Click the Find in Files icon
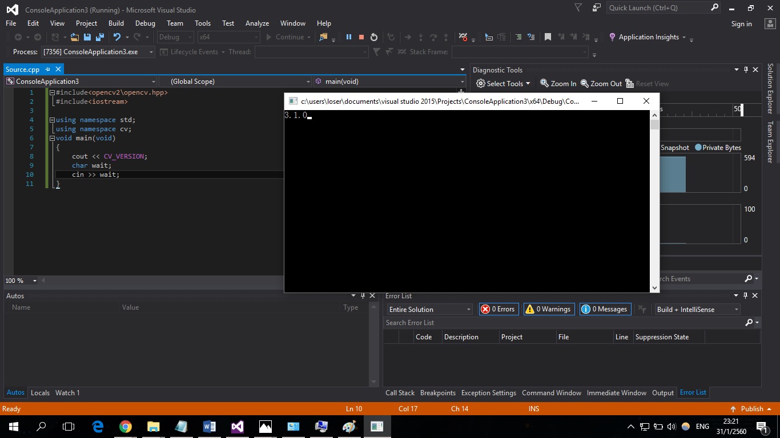The width and height of the screenshot is (780, 438). click(324, 37)
